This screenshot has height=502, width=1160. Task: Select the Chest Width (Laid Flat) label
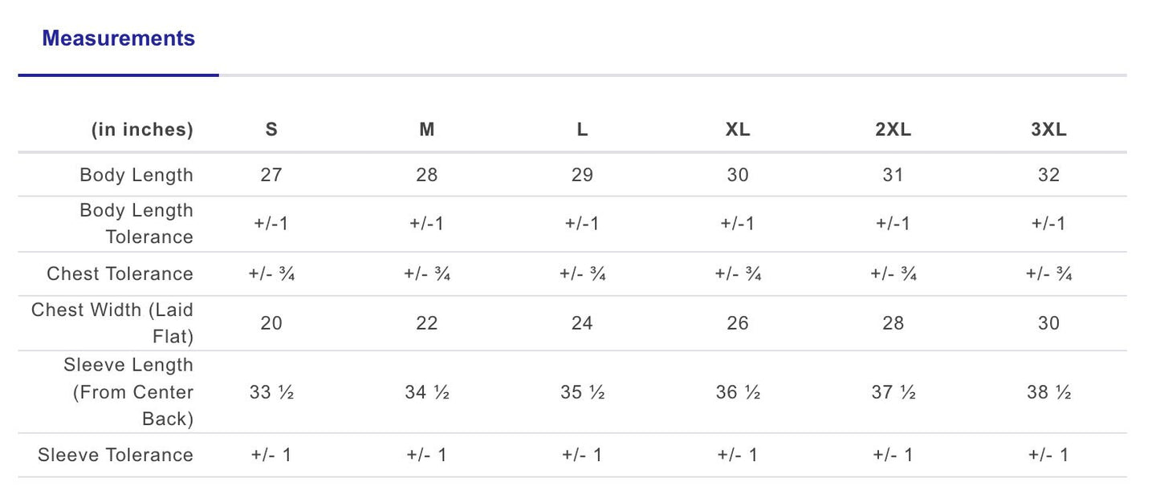[x=112, y=322]
